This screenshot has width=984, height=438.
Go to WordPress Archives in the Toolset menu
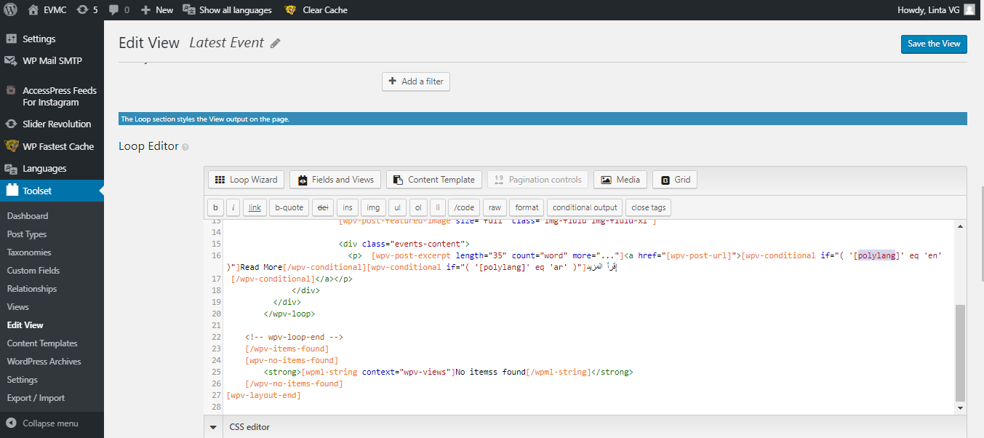tap(47, 361)
